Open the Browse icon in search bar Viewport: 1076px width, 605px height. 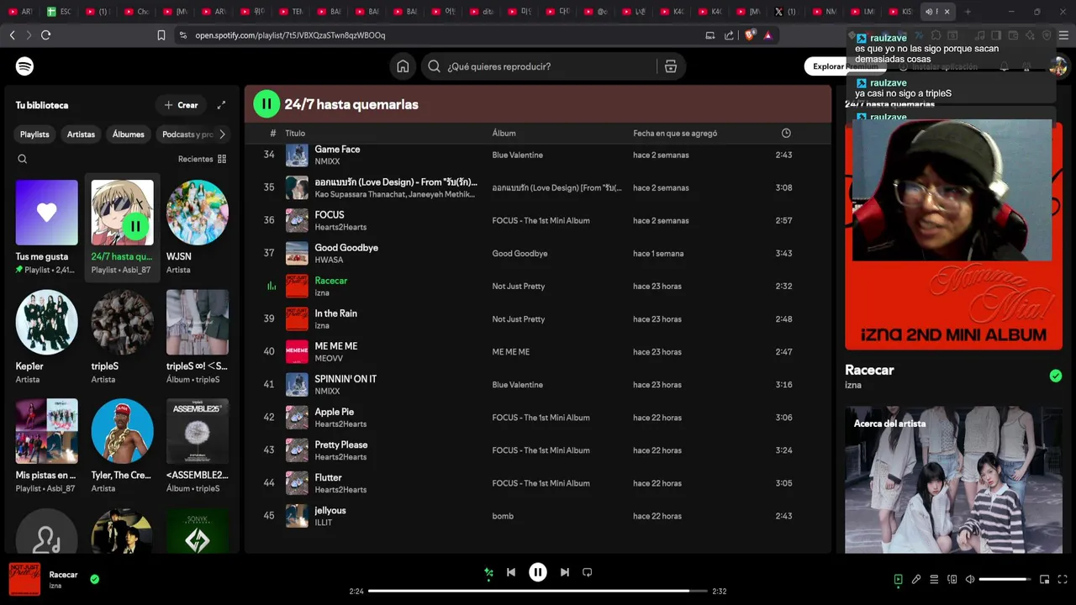[670, 66]
